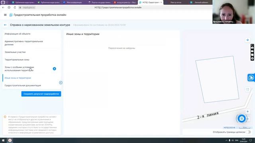Open Административно-территориальное деление section
Screen dimensions: 255x143
[x=32, y=43]
